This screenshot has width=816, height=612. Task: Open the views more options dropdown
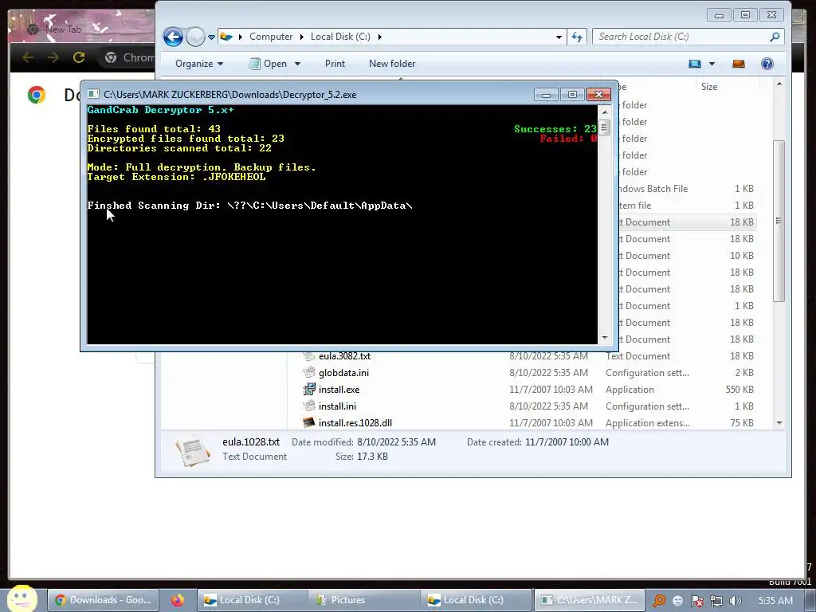pyautogui.click(x=712, y=64)
